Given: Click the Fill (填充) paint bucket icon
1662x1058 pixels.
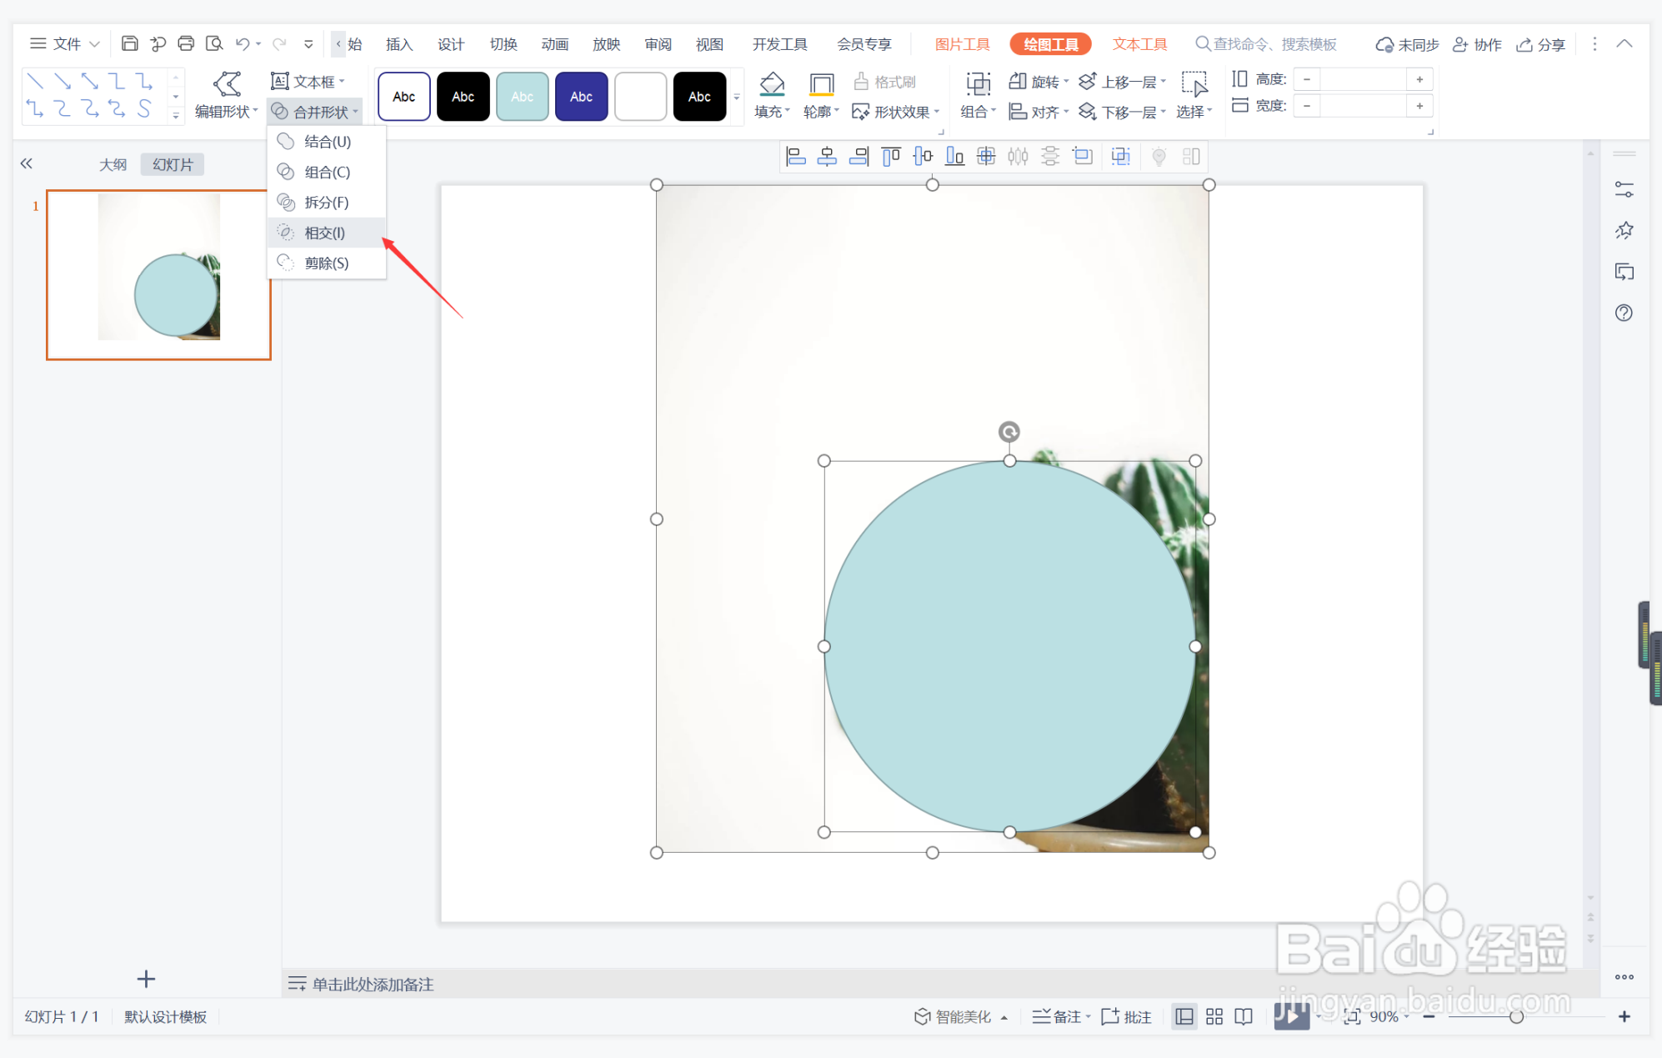Looking at the screenshot, I should [x=772, y=84].
